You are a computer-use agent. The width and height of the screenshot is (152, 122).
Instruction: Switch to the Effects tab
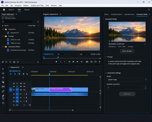click(x=106, y=14)
